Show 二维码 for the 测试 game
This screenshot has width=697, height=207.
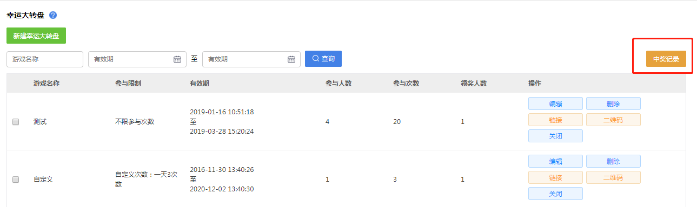pos(613,120)
